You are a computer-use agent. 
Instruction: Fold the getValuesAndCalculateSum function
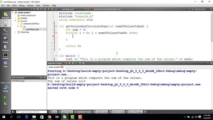(x=56, y=26)
